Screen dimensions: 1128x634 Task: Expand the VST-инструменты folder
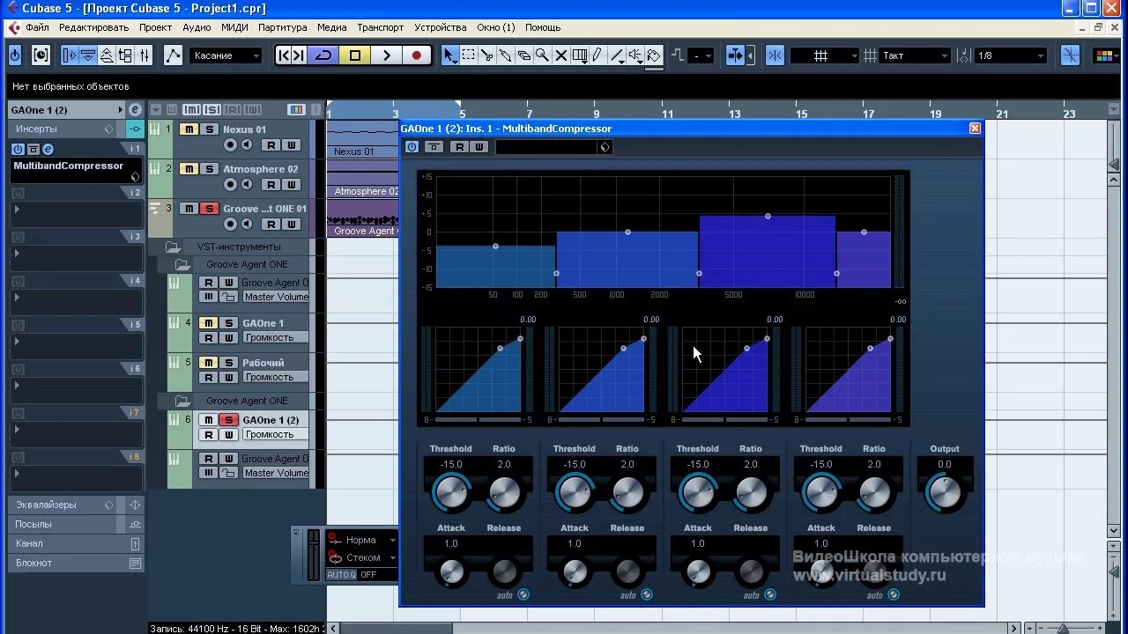coord(173,247)
